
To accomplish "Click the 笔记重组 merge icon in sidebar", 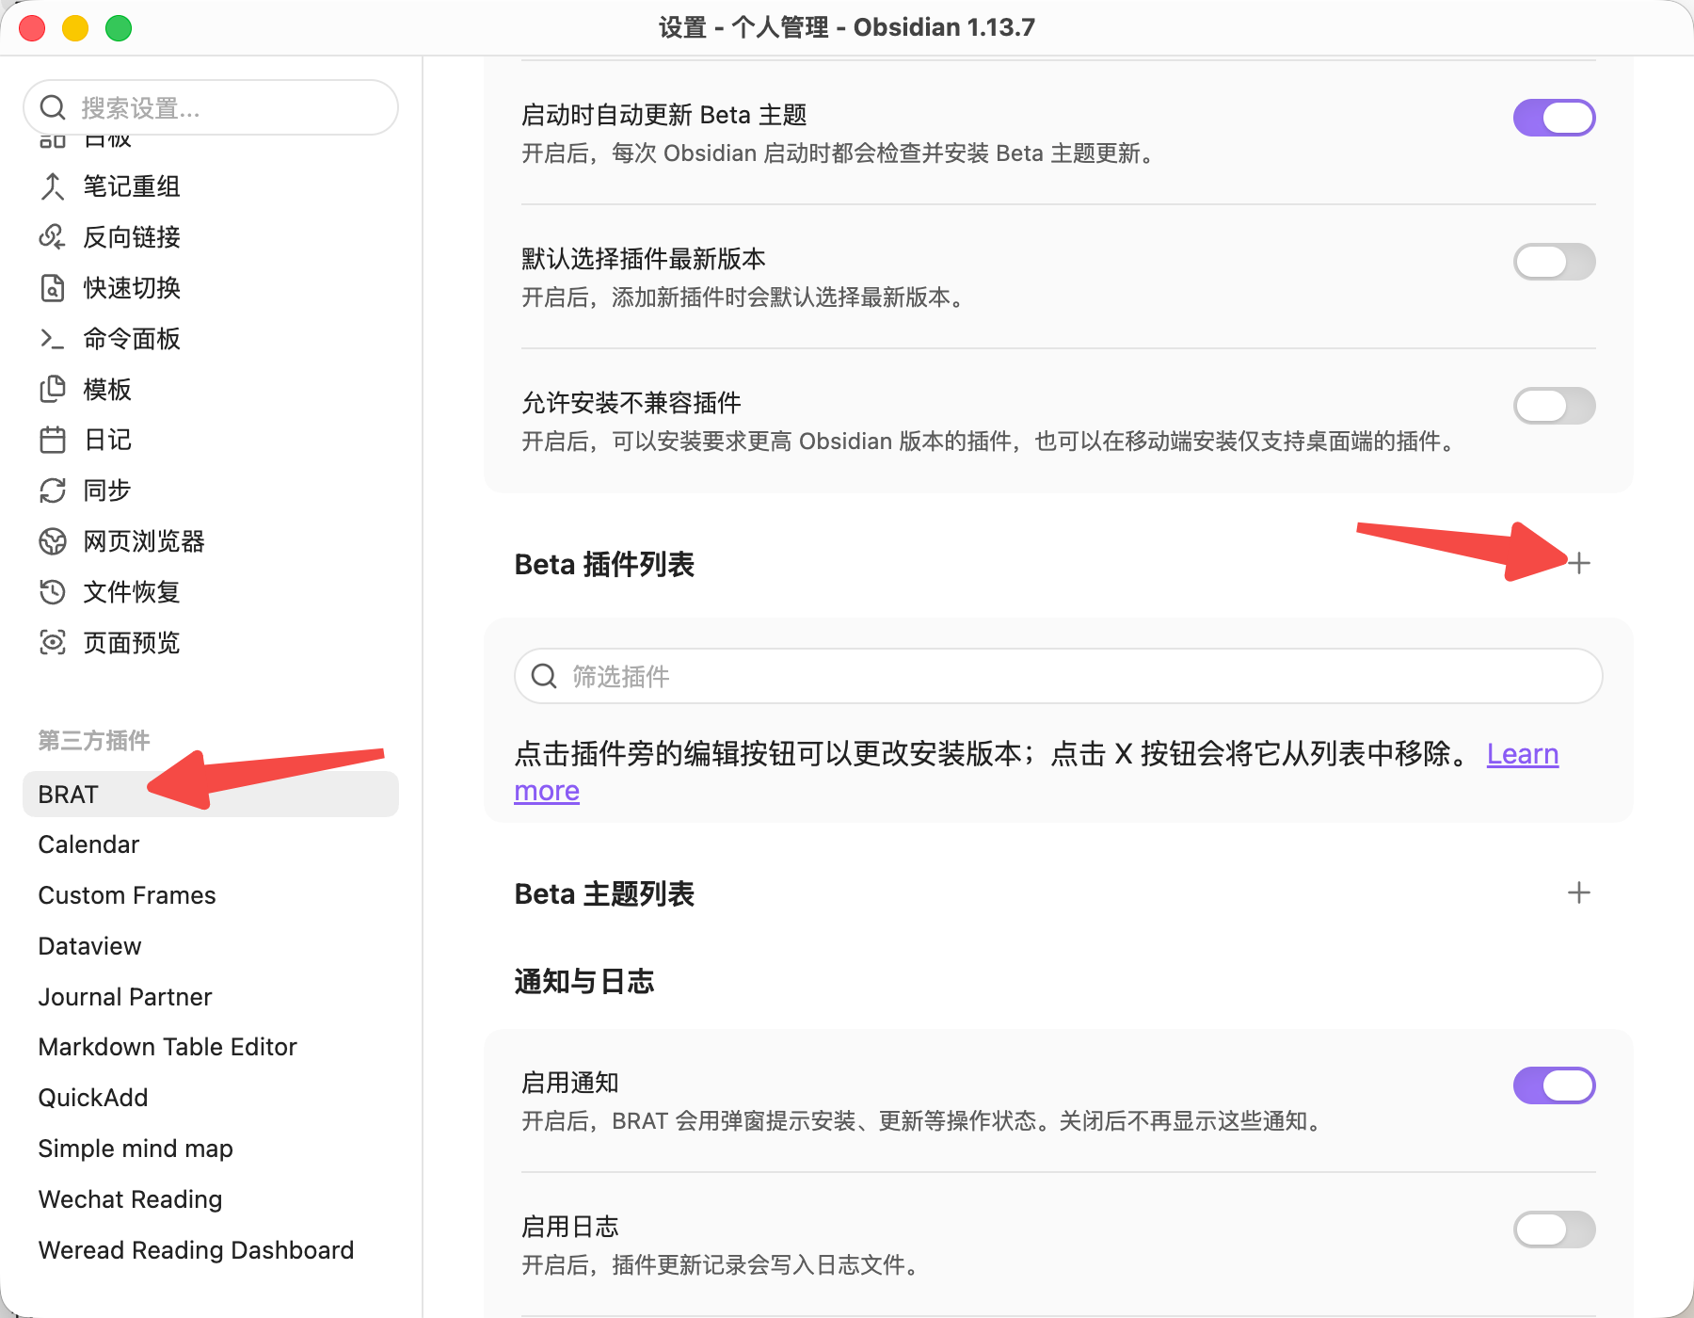I will [x=53, y=186].
